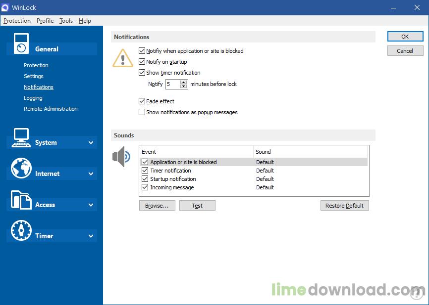The height and width of the screenshot is (305, 429).
Task: Open the Help menu
Action: tap(85, 21)
